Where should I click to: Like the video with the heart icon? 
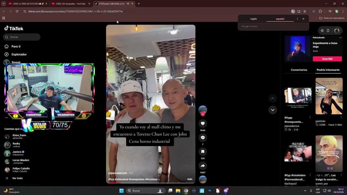tap(203, 123)
